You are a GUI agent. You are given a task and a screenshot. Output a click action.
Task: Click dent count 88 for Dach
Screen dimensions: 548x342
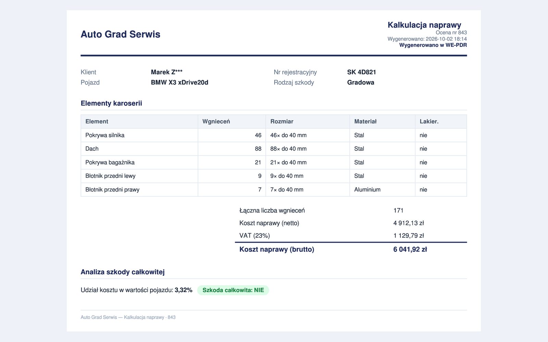point(258,149)
